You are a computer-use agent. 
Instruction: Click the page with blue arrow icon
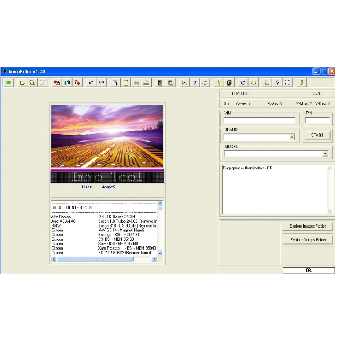(x=115, y=83)
